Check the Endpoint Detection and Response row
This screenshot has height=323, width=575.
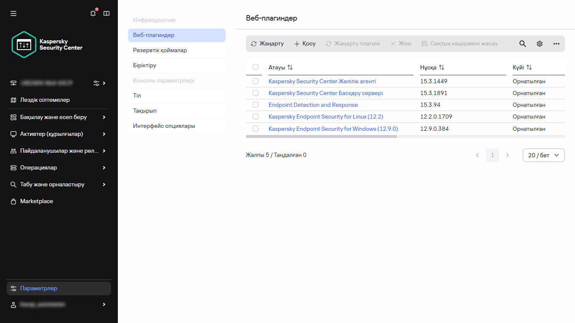point(256,105)
